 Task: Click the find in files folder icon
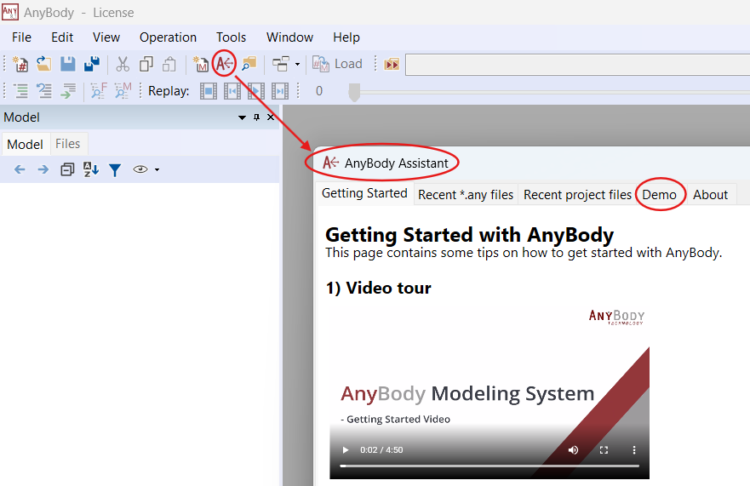249,64
